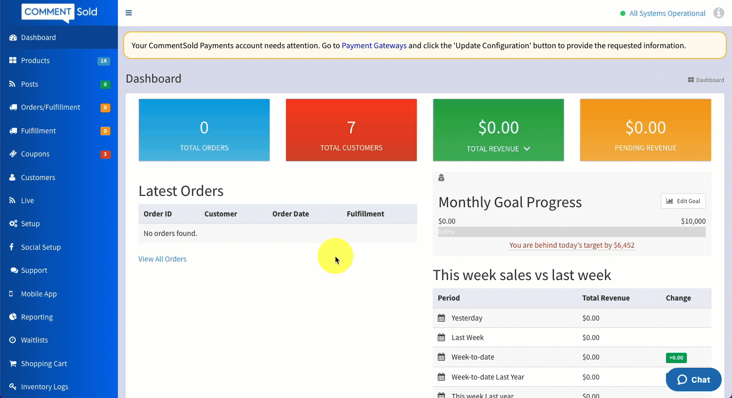Open the Reporting section
Screen dimensions: 732x398
59,317
